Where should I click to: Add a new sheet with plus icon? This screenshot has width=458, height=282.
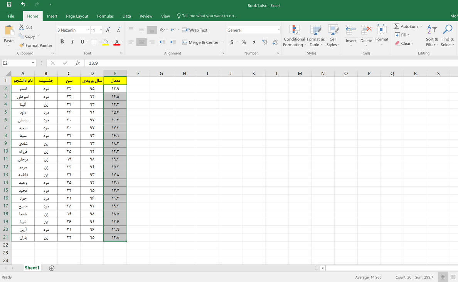point(52,268)
